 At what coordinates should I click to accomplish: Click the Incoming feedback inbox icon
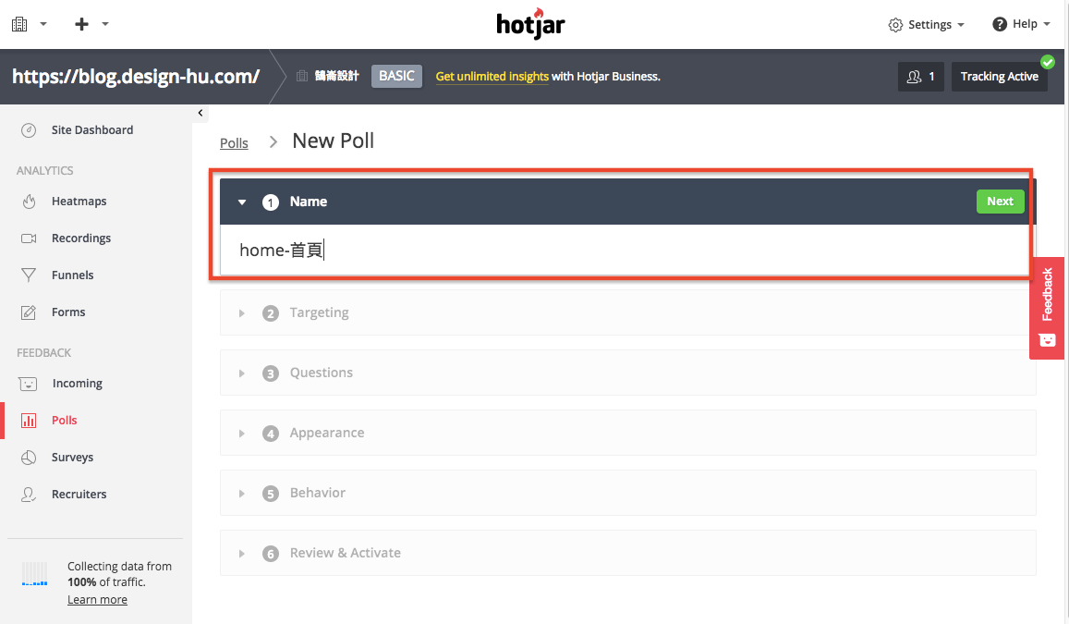click(29, 384)
